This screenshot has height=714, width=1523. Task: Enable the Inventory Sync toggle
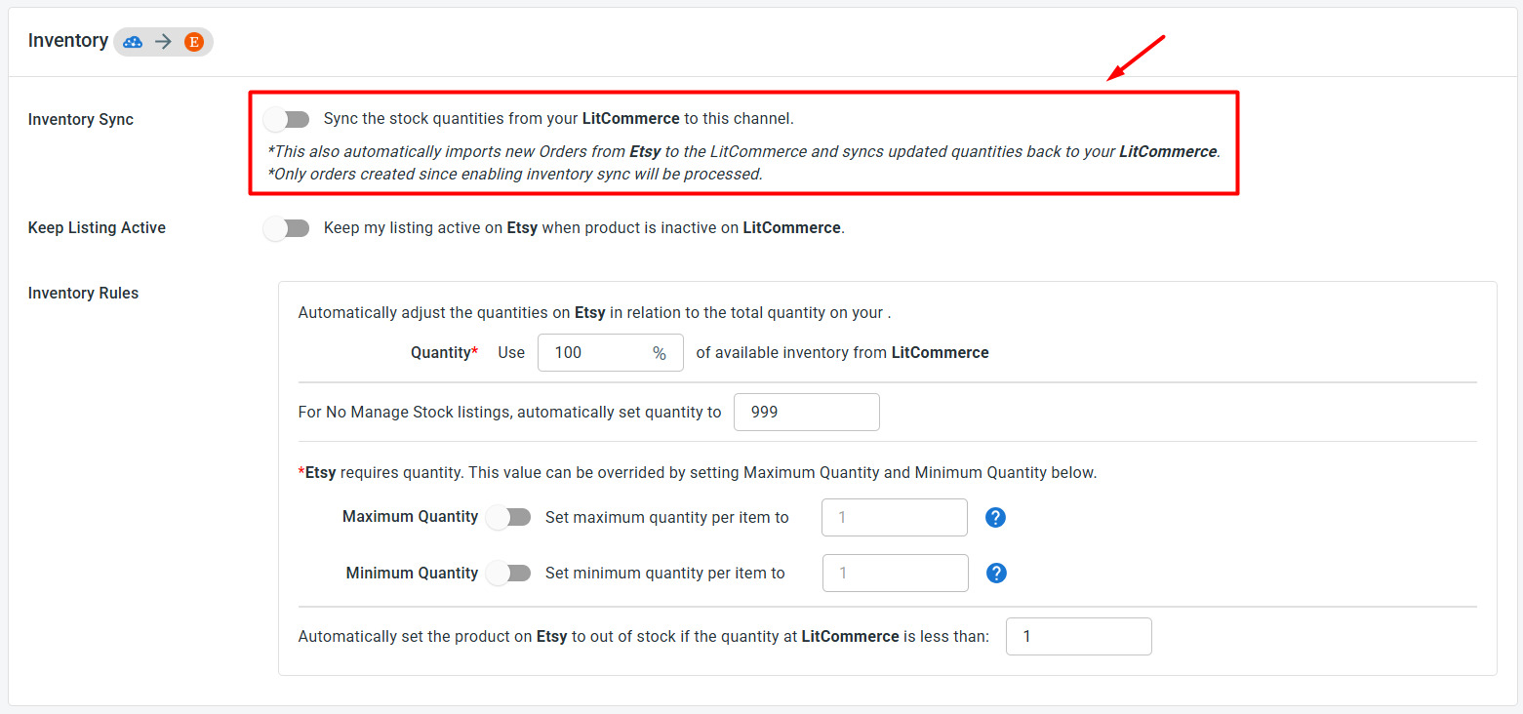[286, 119]
